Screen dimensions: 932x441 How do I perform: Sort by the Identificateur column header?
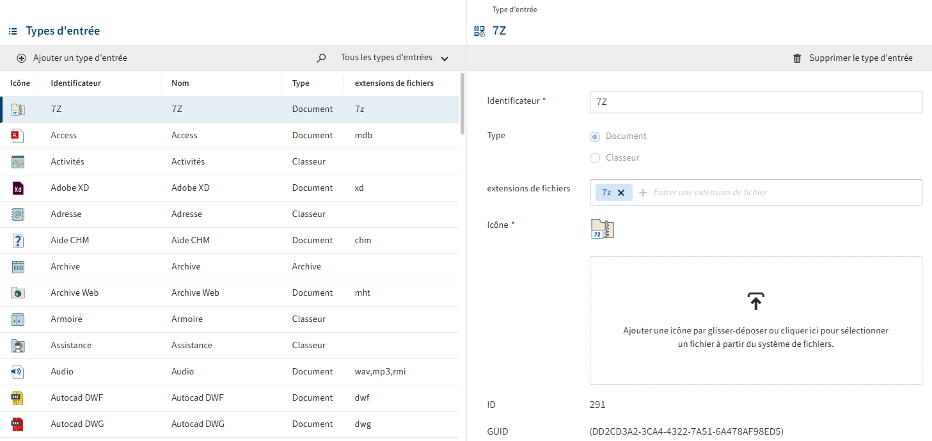(75, 83)
